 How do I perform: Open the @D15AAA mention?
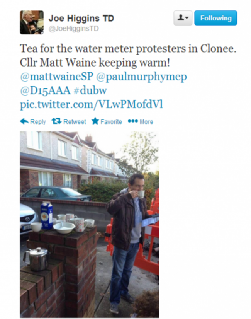point(45,90)
